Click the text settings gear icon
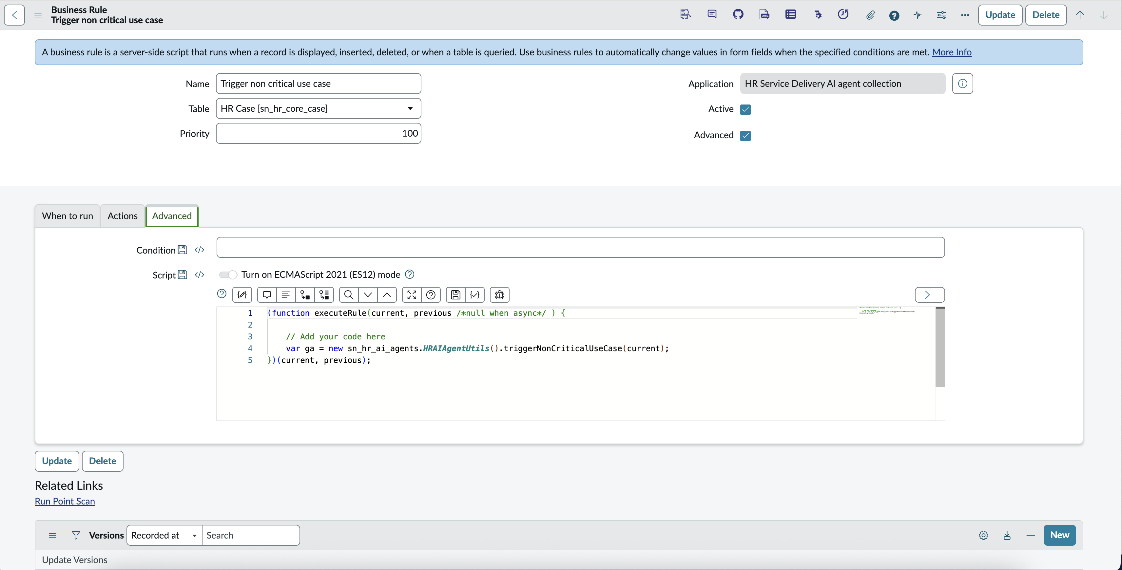 818,15
